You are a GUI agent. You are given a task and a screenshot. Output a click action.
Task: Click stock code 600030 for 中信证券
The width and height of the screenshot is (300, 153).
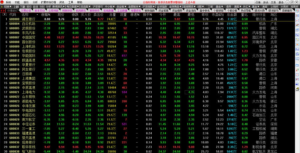(x=14, y=124)
